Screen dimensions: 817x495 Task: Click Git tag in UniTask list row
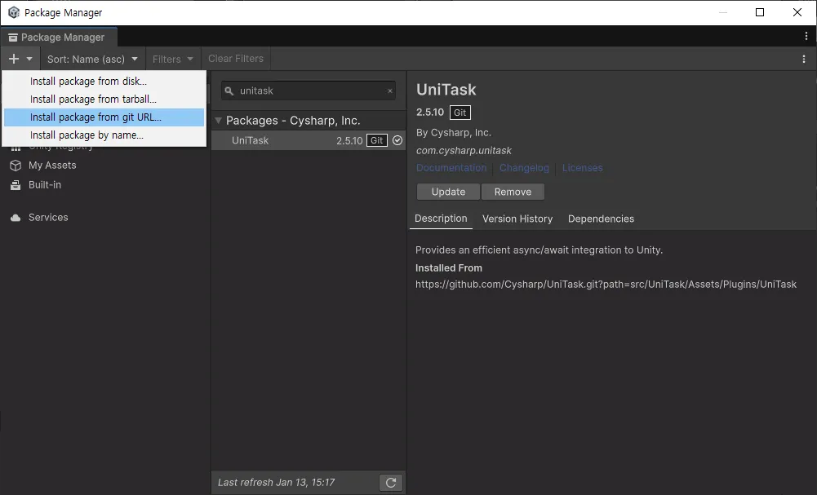[x=377, y=140]
